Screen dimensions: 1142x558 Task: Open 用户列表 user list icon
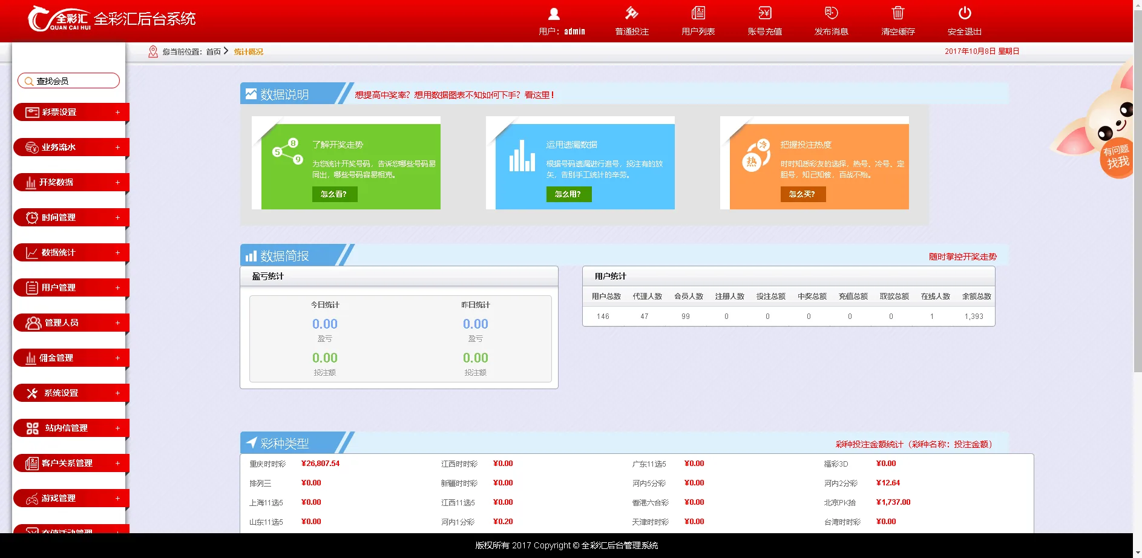(698, 13)
